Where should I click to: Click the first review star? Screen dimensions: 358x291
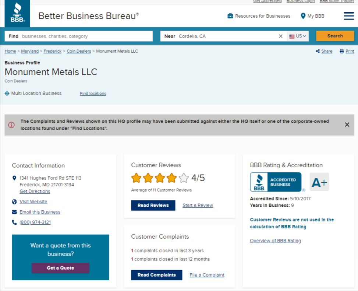[x=136, y=178]
